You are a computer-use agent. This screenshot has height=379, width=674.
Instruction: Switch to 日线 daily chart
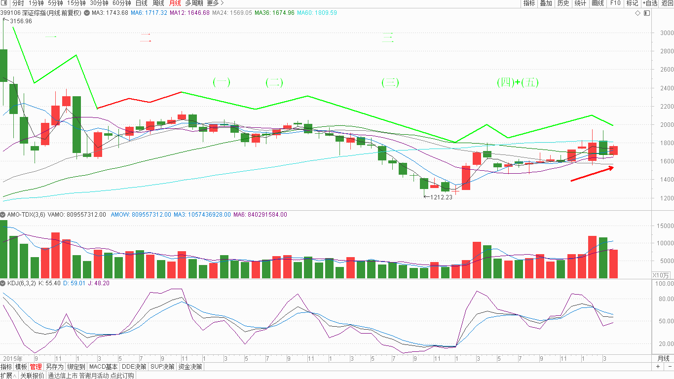click(x=141, y=3)
